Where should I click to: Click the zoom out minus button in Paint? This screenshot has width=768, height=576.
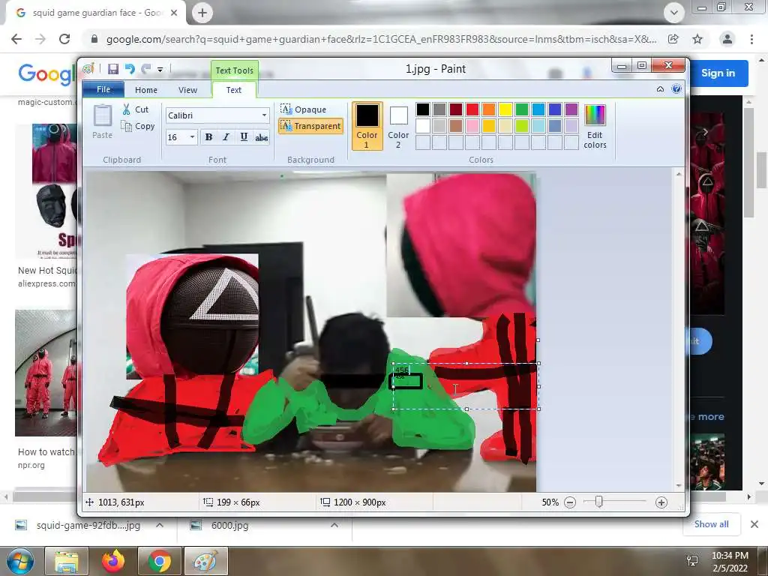point(570,502)
